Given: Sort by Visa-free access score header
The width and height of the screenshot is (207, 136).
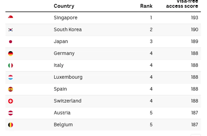Looking at the screenshot, I should click(182, 4).
